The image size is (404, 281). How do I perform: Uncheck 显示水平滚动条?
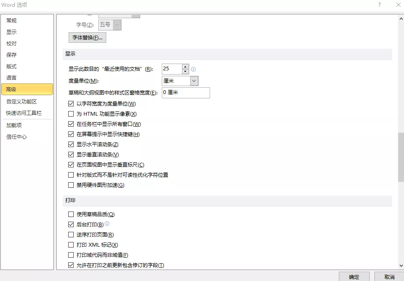pos(70,144)
